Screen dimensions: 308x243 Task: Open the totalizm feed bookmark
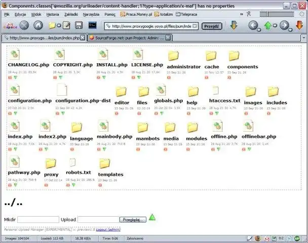coord(164,14)
